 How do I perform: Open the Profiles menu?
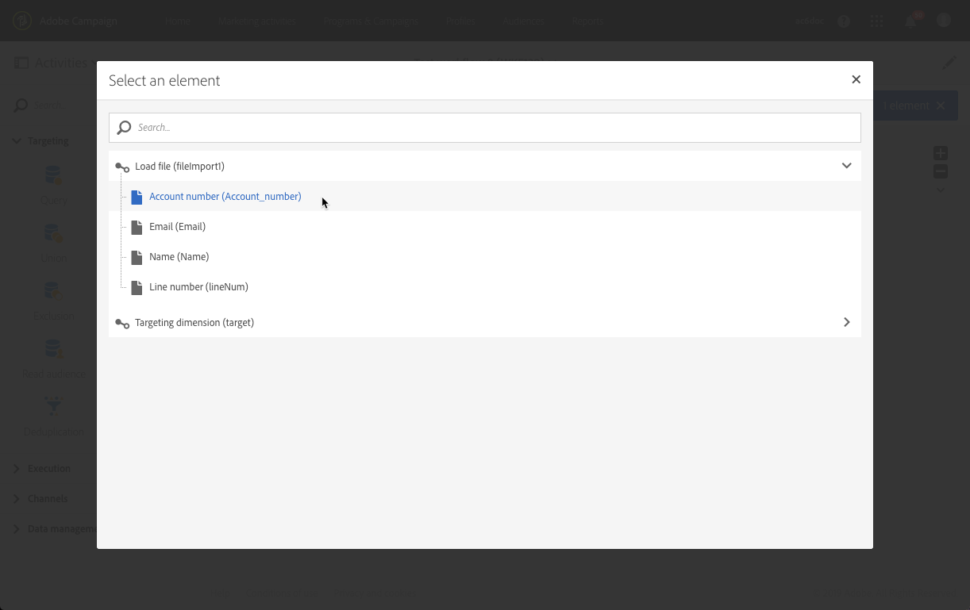click(x=460, y=21)
